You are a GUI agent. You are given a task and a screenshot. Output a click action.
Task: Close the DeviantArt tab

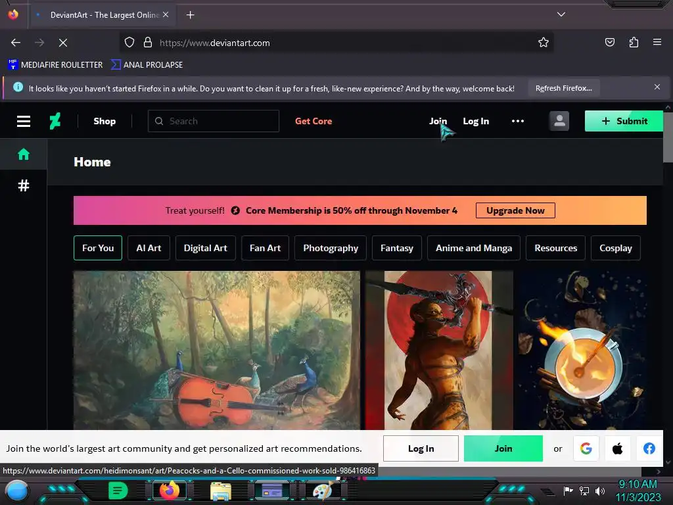[166, 14]
